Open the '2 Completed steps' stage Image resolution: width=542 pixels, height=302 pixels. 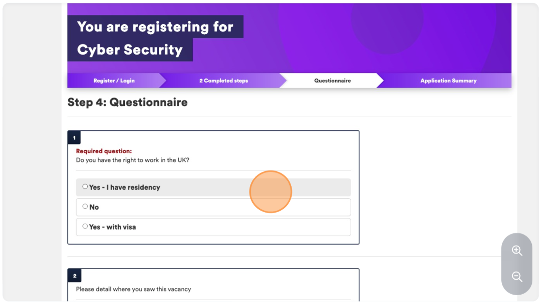point(224,81)
